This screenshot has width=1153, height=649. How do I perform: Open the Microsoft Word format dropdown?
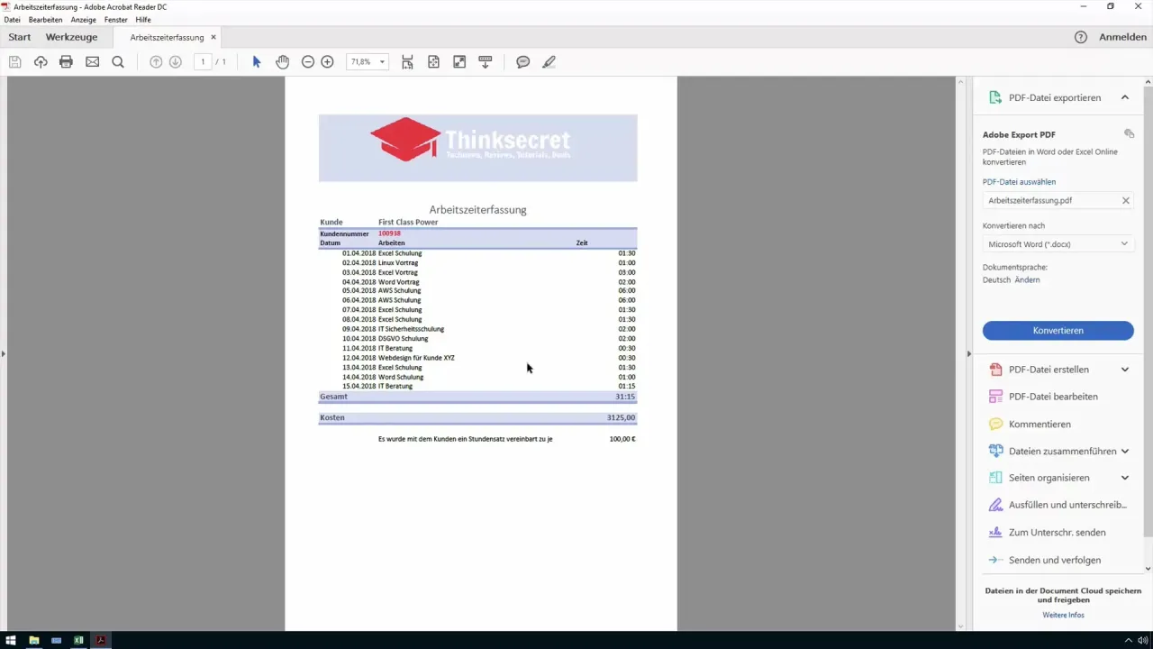click(1058, 244)
